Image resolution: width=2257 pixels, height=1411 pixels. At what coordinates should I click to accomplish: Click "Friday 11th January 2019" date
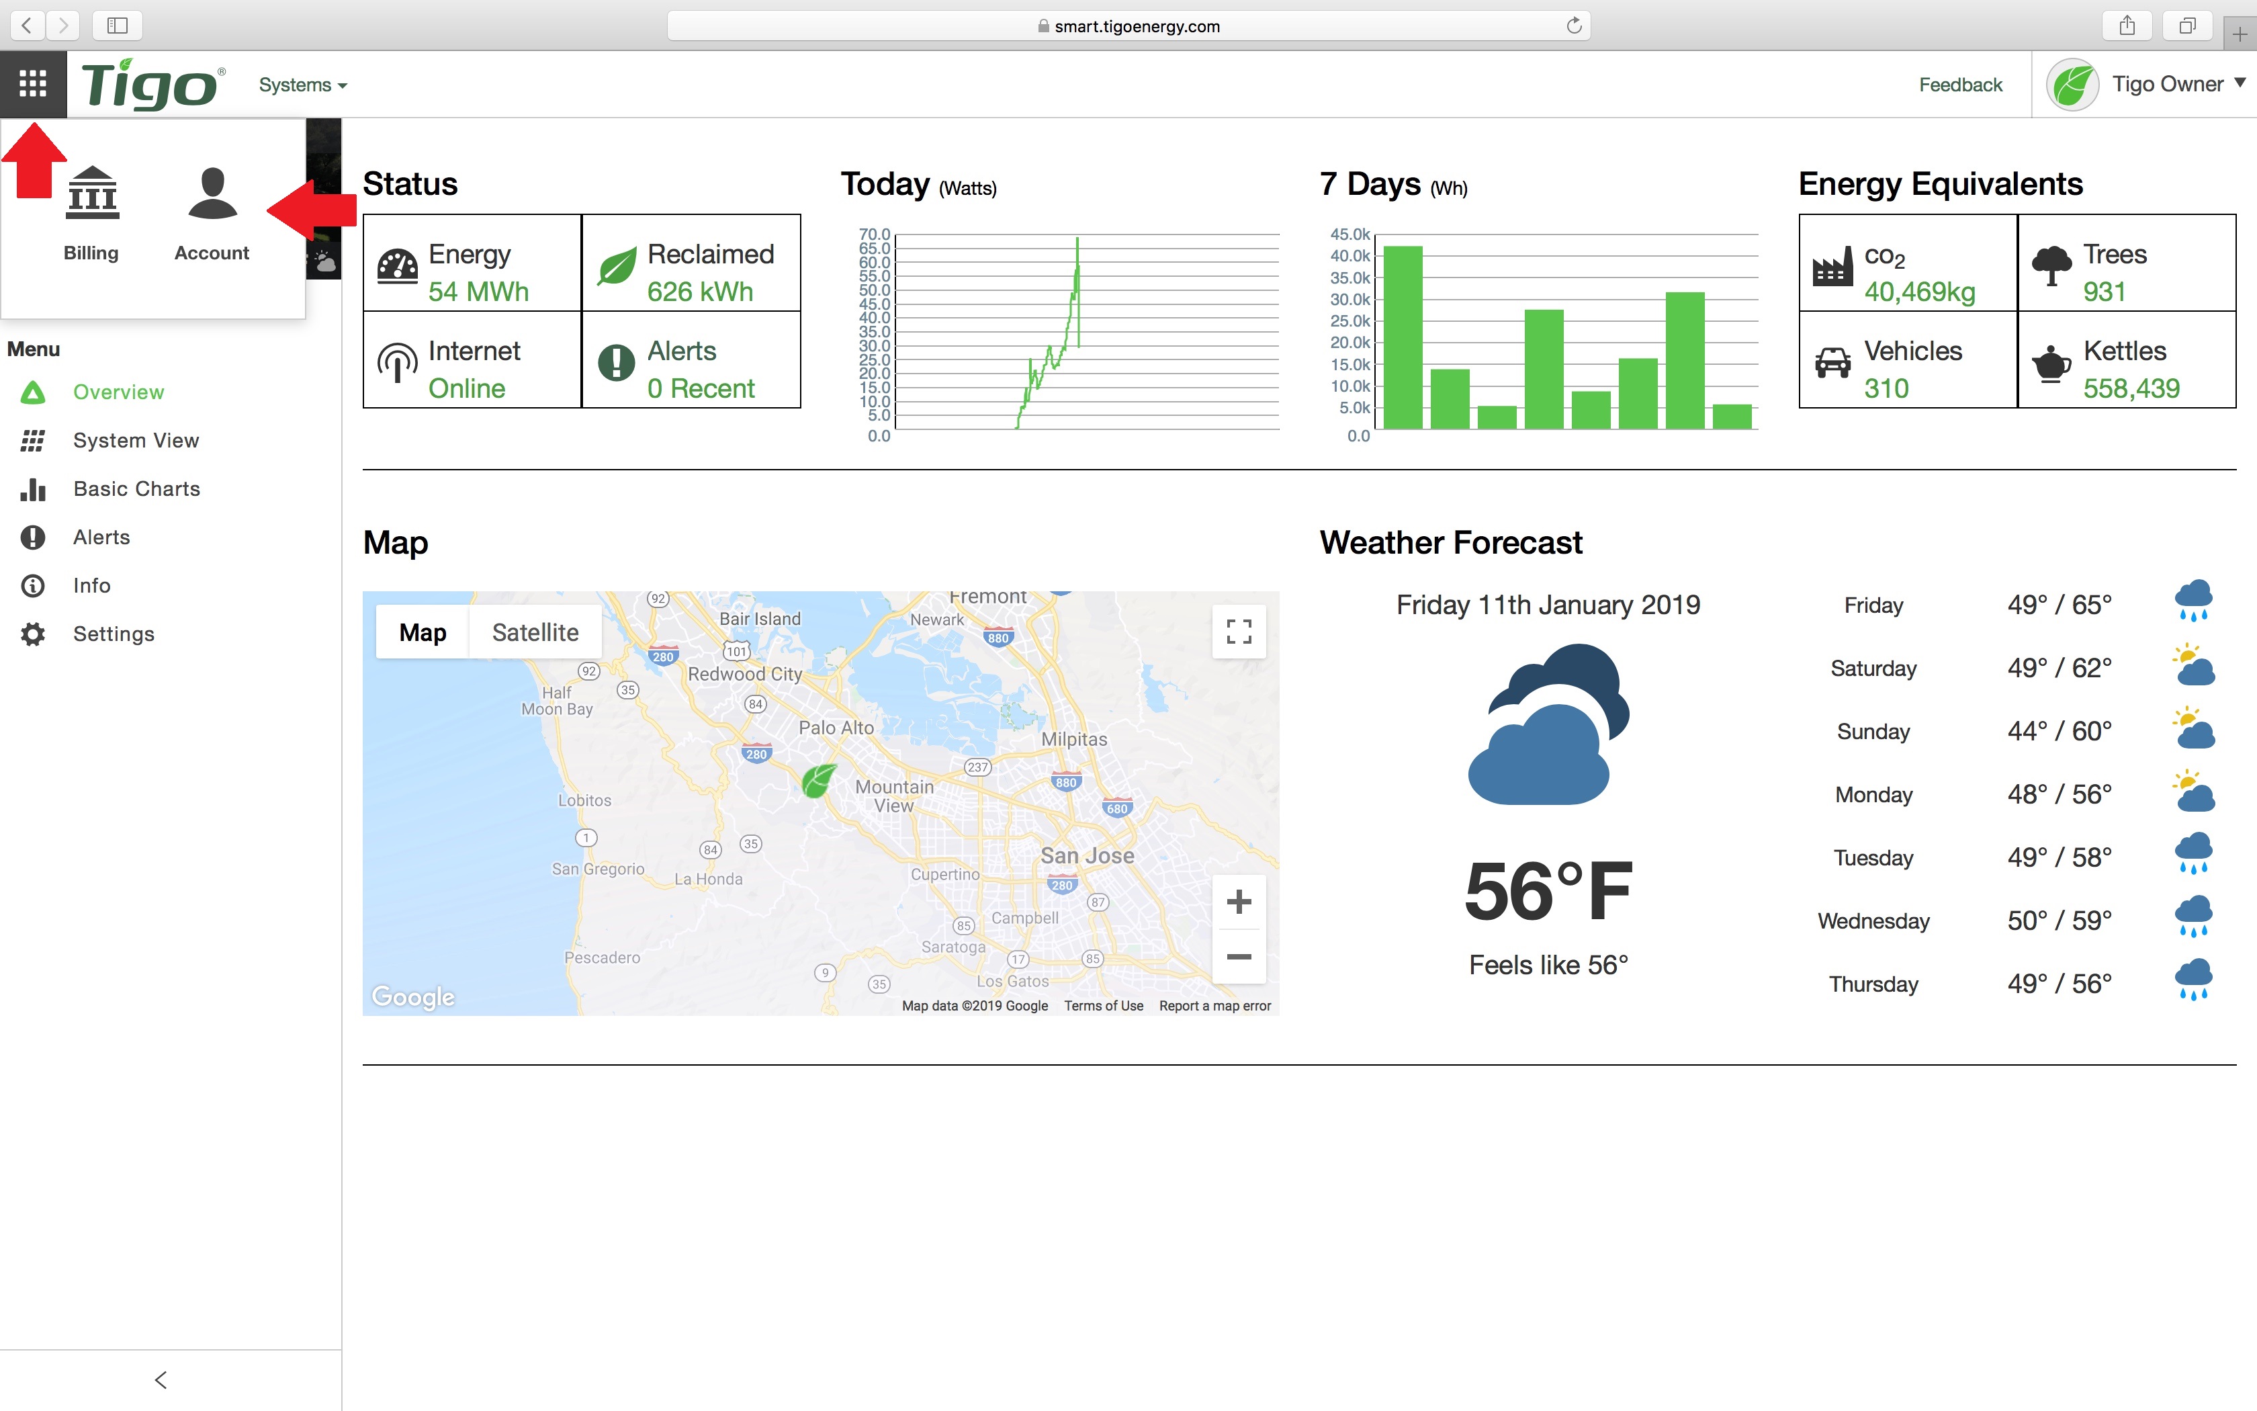click(x=1548, y=605)
